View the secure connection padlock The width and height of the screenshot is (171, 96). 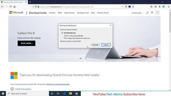coord(38,7)
